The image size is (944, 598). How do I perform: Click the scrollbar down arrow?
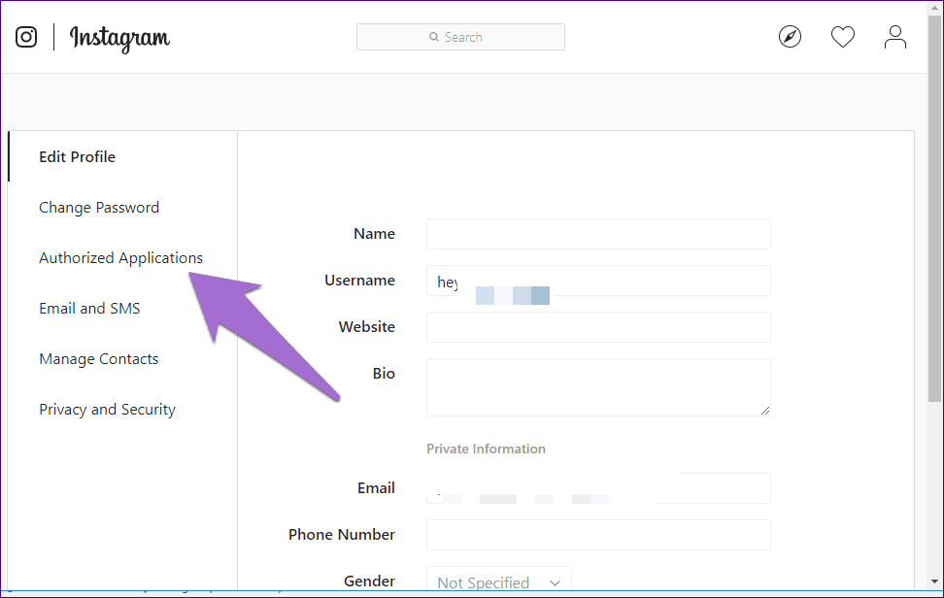point(934,581)
